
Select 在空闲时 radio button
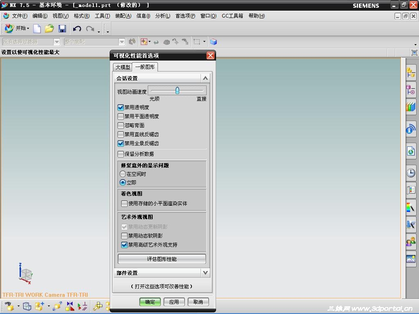pyautogui.click(x=123, y=174)
